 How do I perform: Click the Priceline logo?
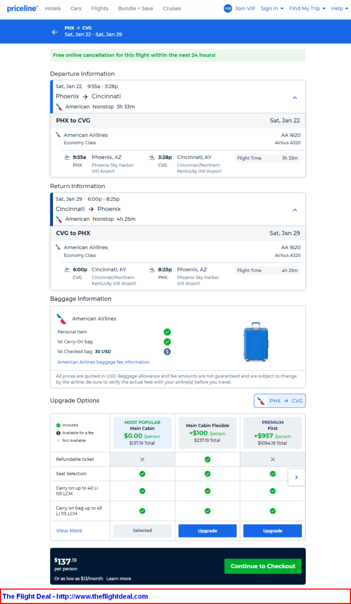click(23, 8)
